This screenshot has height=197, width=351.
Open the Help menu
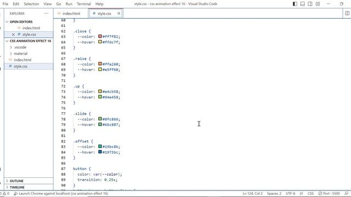coord(99,4)
